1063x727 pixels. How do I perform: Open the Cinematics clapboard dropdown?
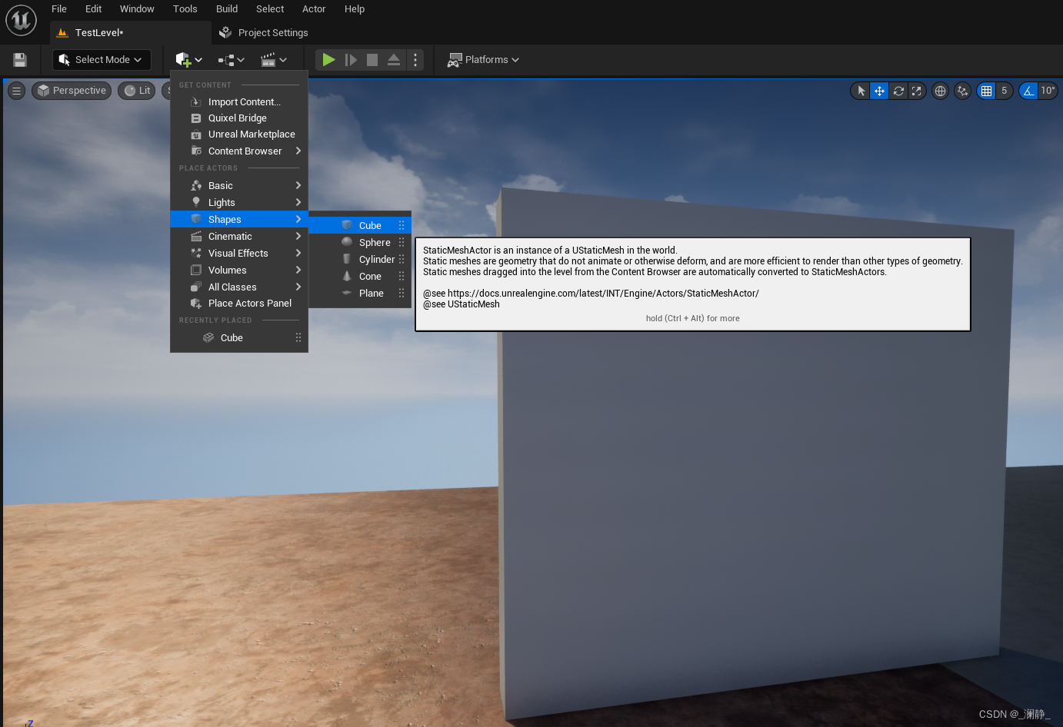coord(273,60)
